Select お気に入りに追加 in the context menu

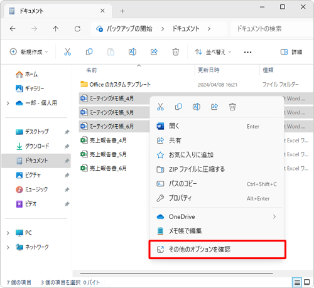[x=217, y=155]
